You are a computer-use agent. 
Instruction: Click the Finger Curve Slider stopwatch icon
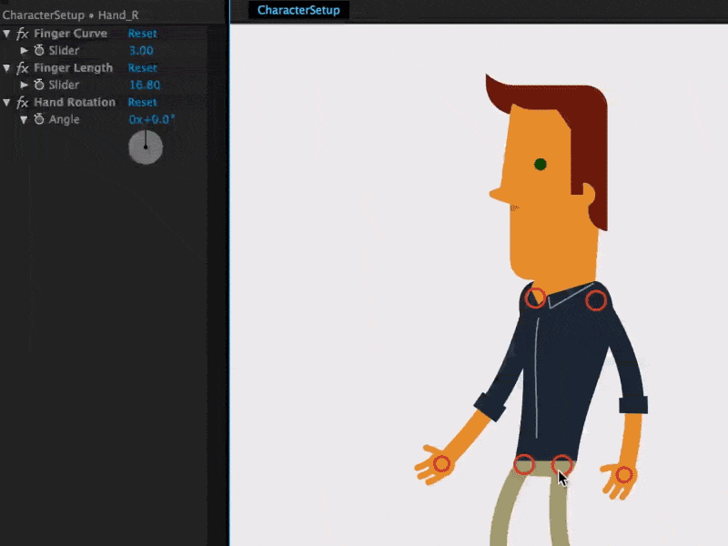(39, 51)
